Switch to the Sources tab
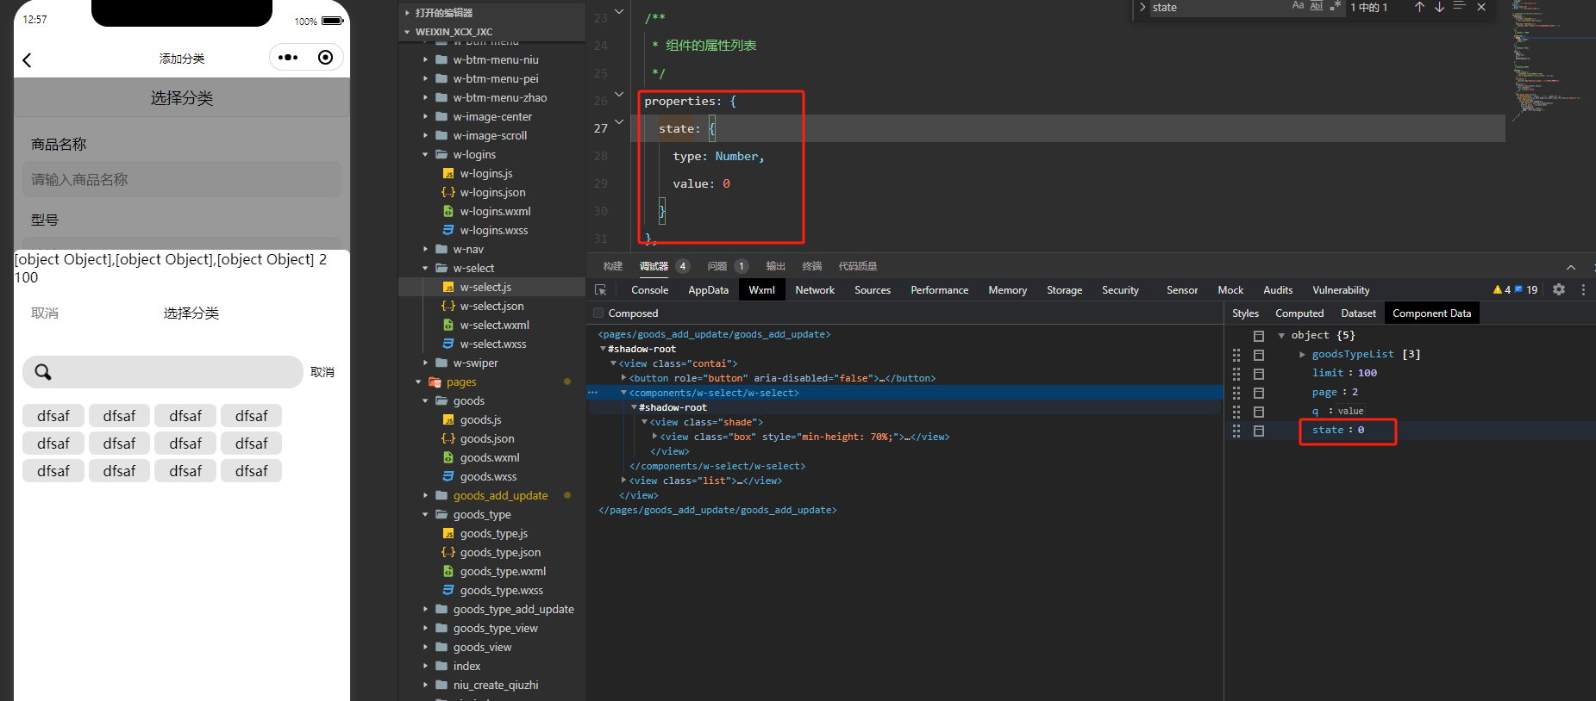Screen dimensions: 1596x701 click(x=872, y=290)
